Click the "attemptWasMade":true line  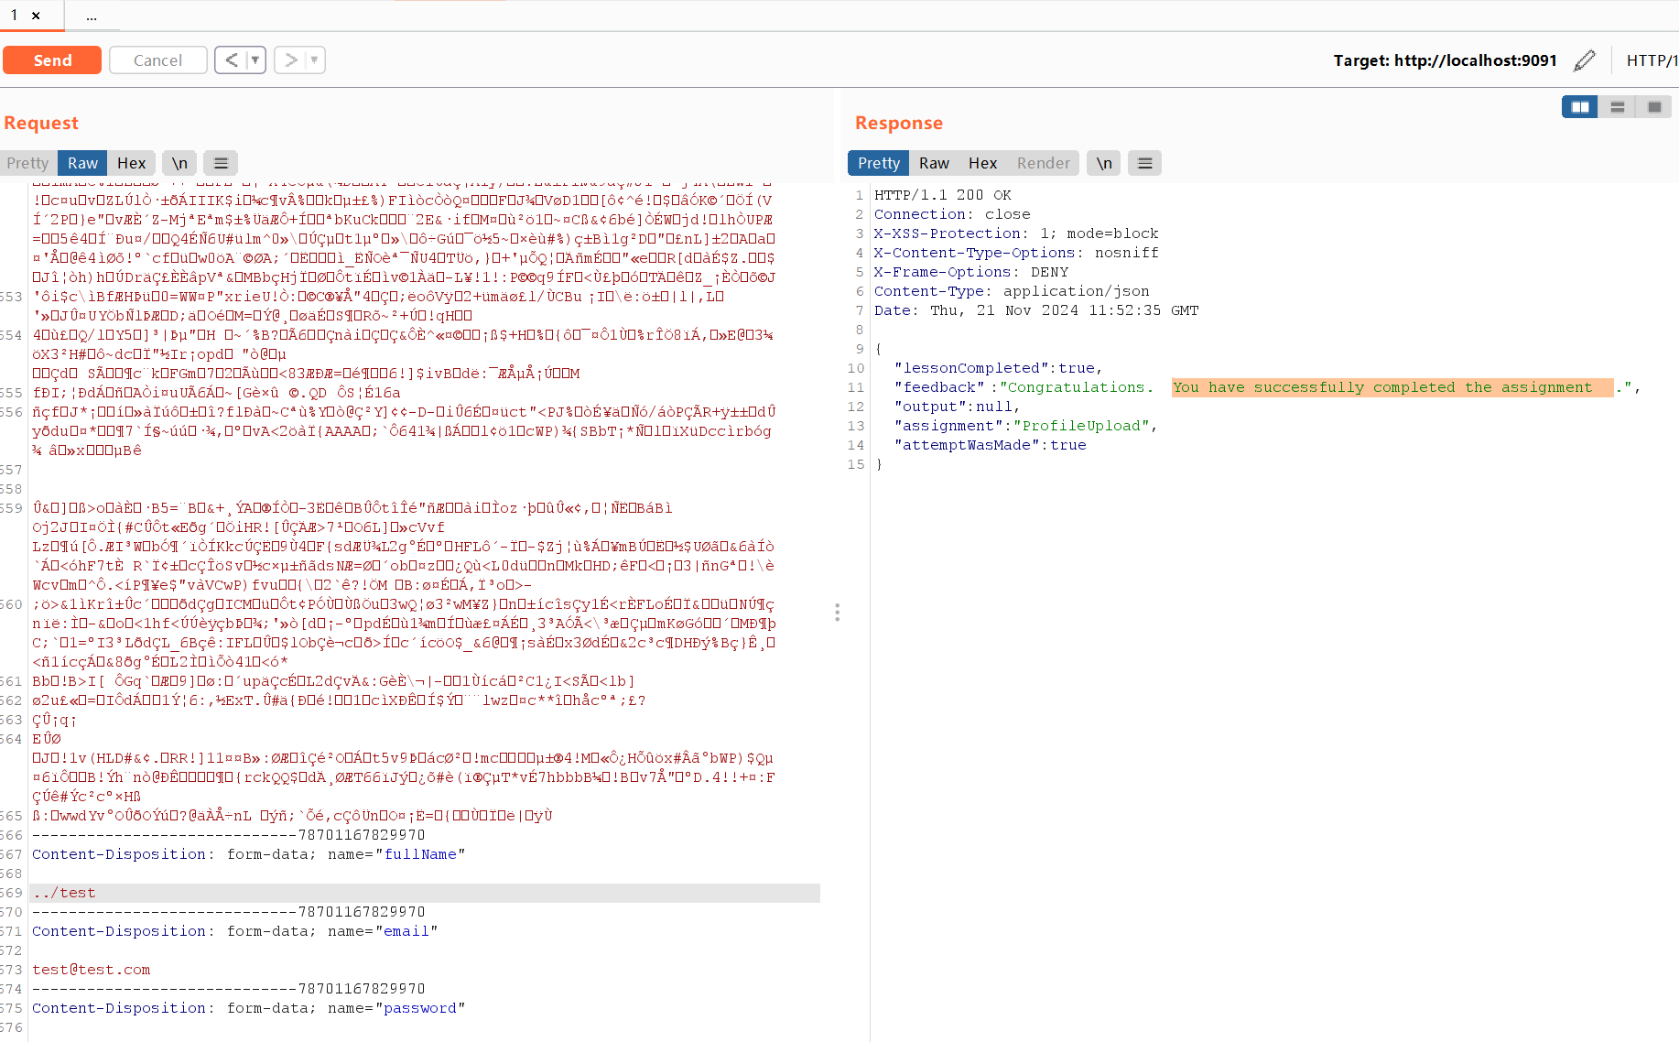click(x=991, y=445)
